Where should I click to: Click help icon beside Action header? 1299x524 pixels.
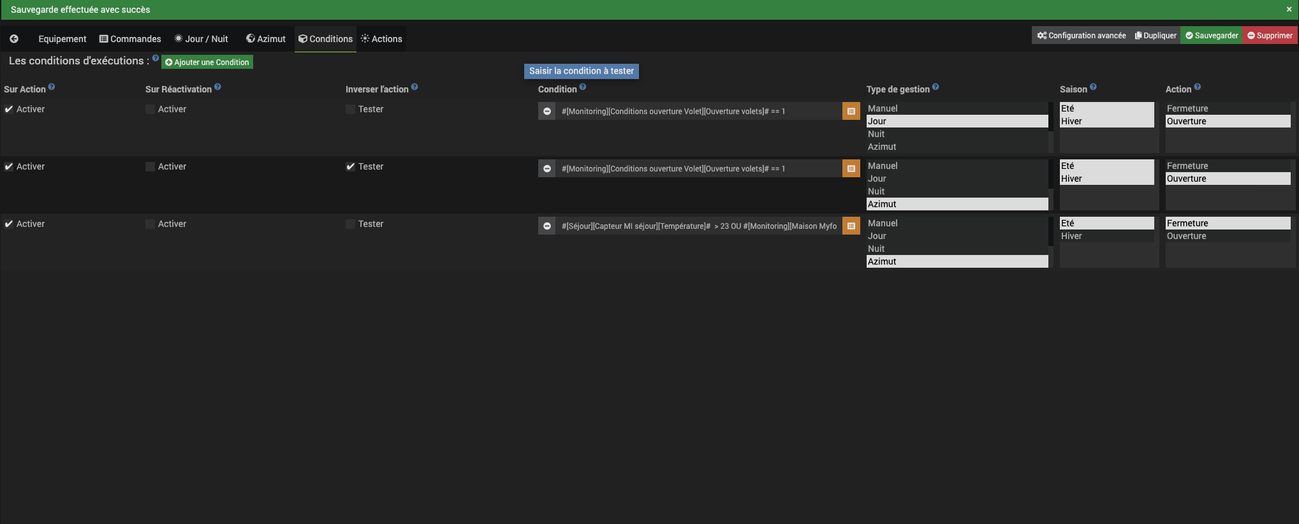pos(1198,87)
